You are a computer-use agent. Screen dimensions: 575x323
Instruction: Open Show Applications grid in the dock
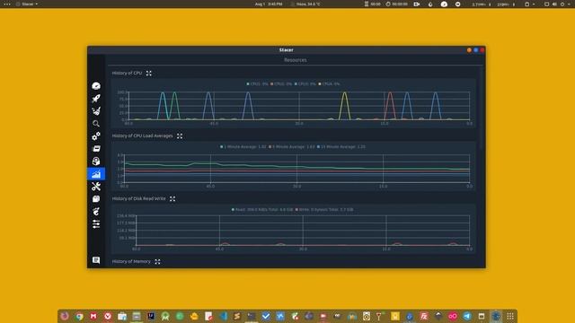pos(510,316)
